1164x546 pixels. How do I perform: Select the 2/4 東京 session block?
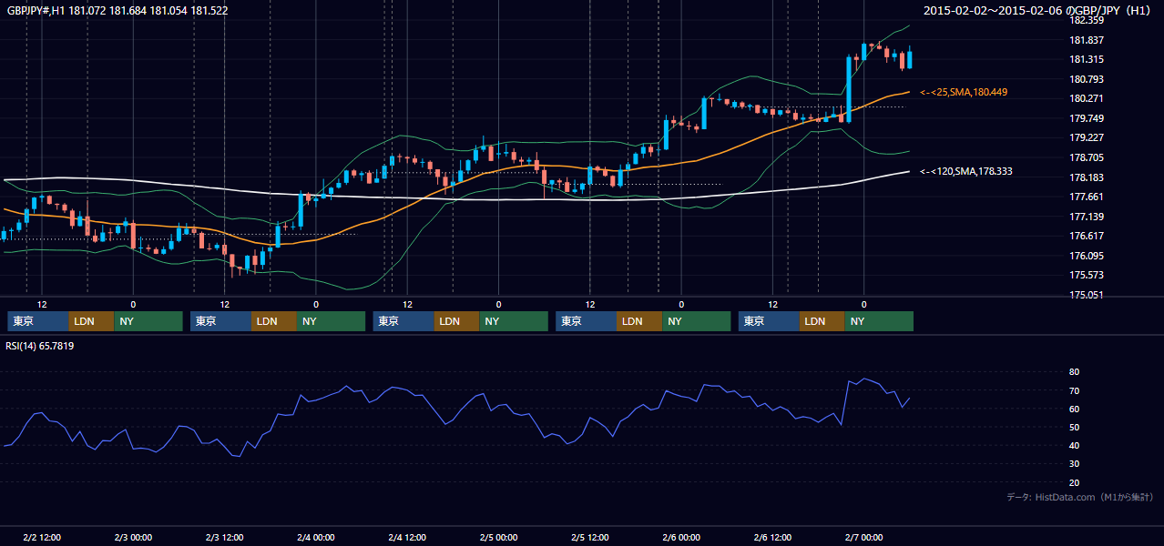[403, 321]
